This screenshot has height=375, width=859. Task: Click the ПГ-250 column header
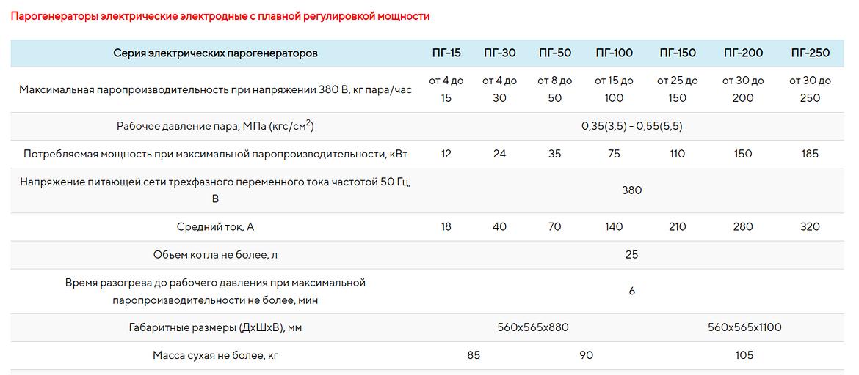pyautogui.click(x=810, y=53)
